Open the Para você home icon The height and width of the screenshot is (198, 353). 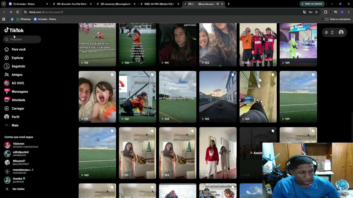click(x=7, y=49)
